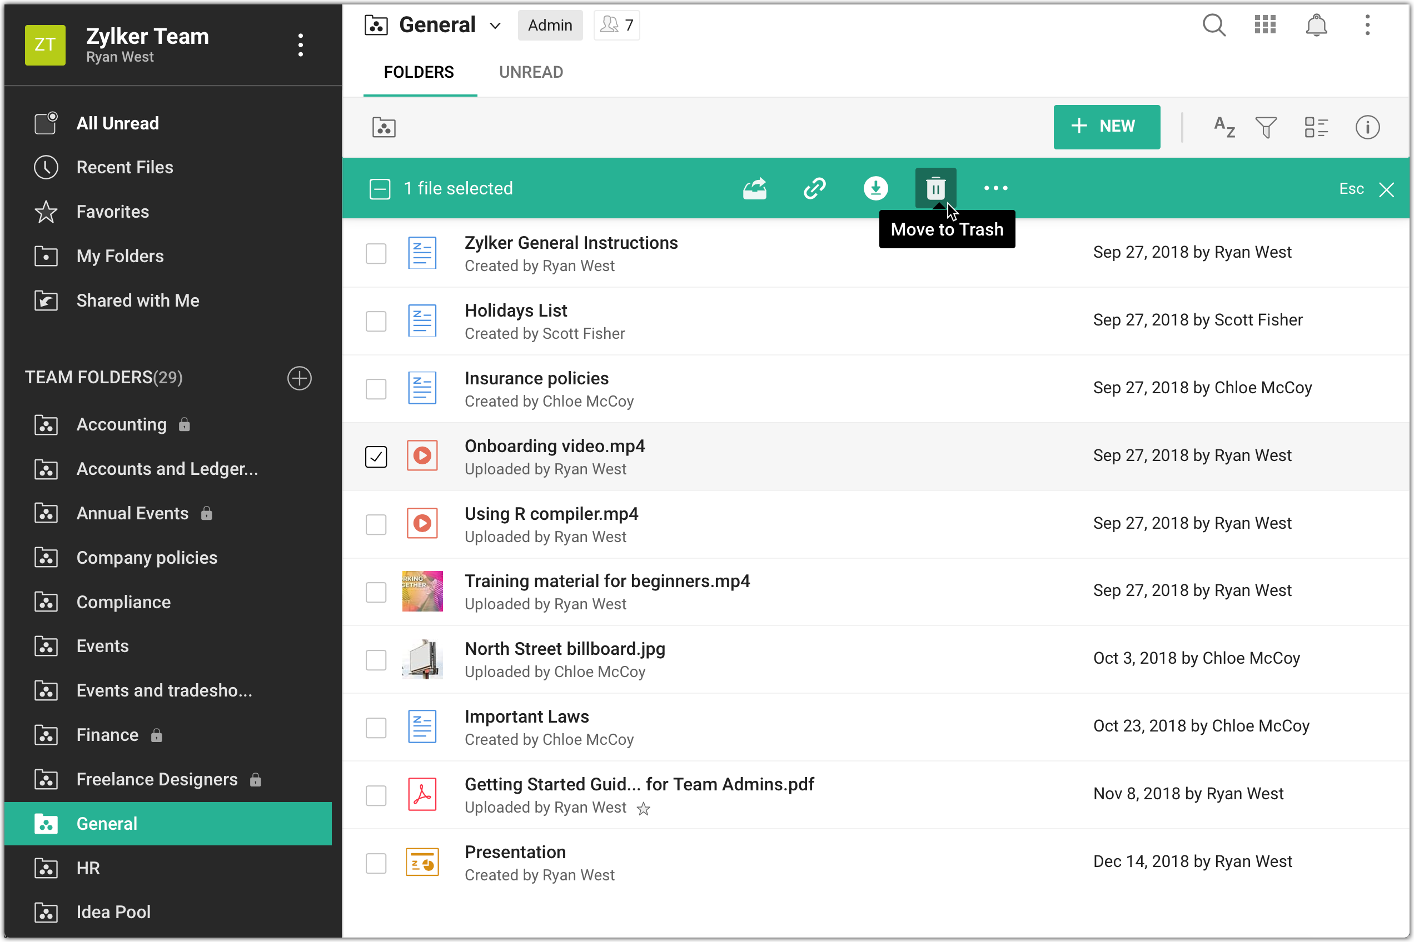Viewport: 1414px width, 942px height.
Task: Uncheck the Onboarding video.mp4 checkbox
Action: pos(376,457)
